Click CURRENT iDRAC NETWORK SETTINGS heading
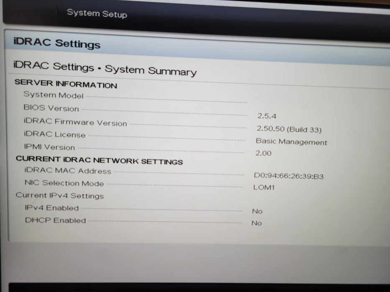 99,161
